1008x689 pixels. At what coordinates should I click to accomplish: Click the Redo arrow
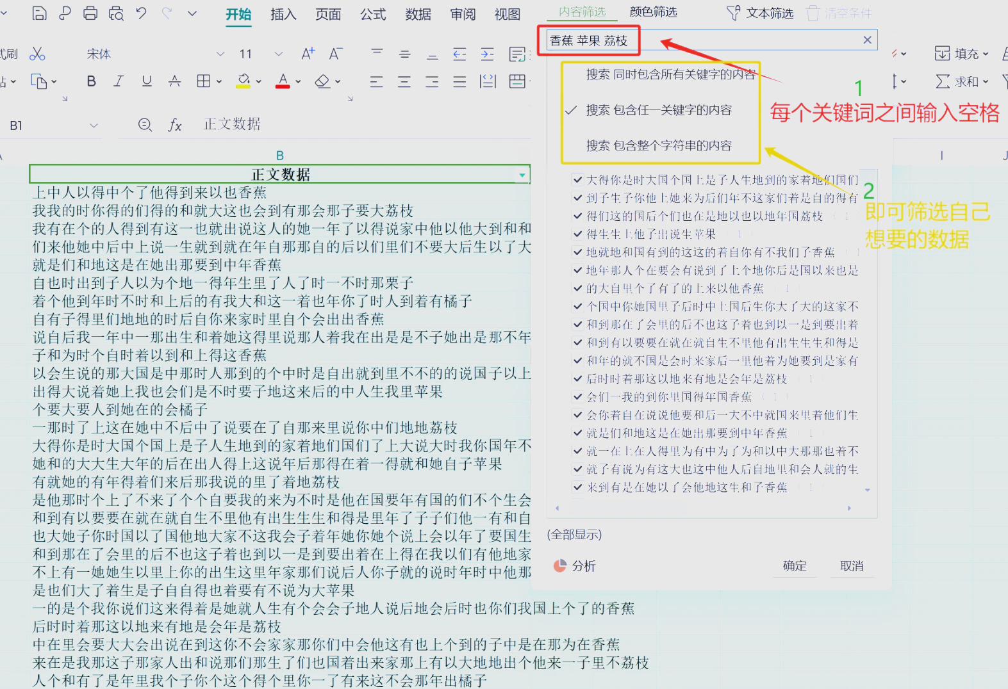pyautogui.click(x=167, y=13)
